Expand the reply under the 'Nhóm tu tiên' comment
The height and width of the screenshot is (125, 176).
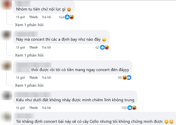[29, 25]
